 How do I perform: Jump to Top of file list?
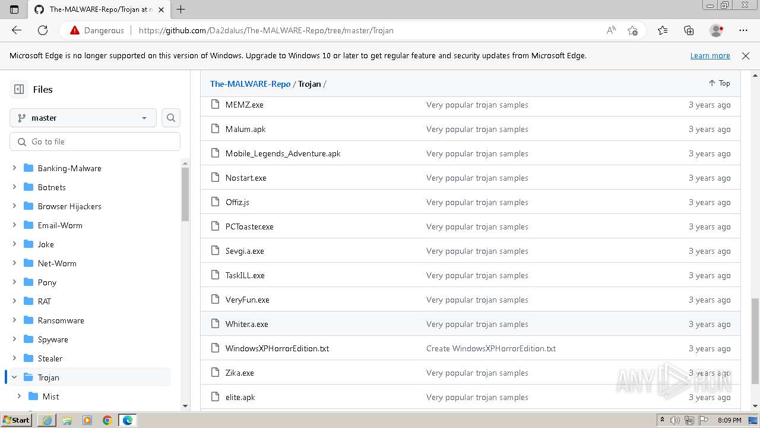(x=719, y=83)
